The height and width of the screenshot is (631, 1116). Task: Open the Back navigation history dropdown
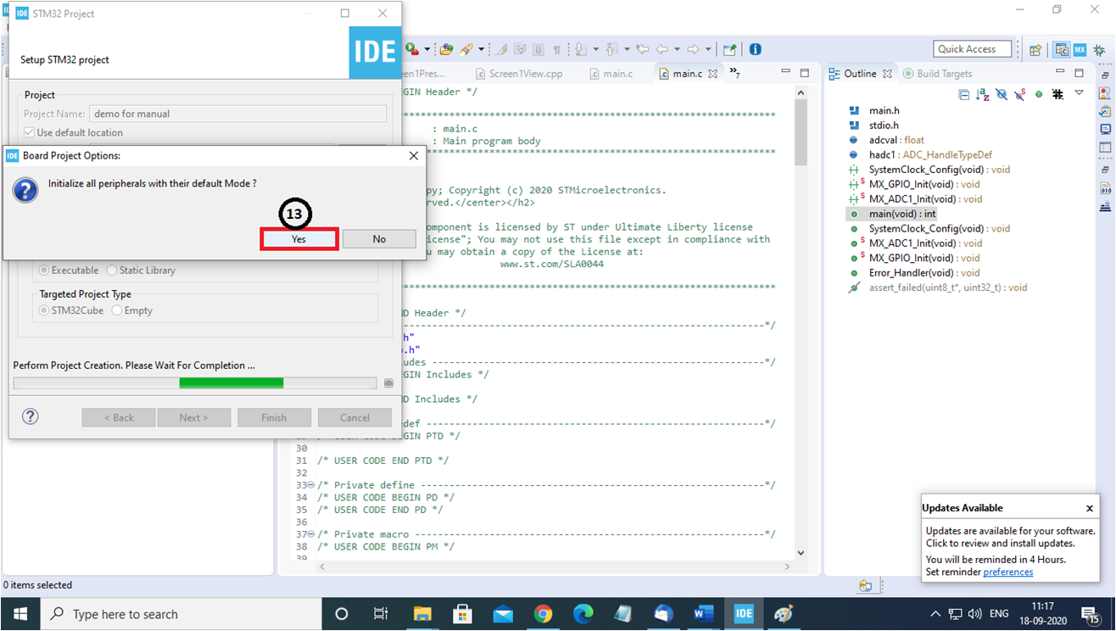coord(678,49)
